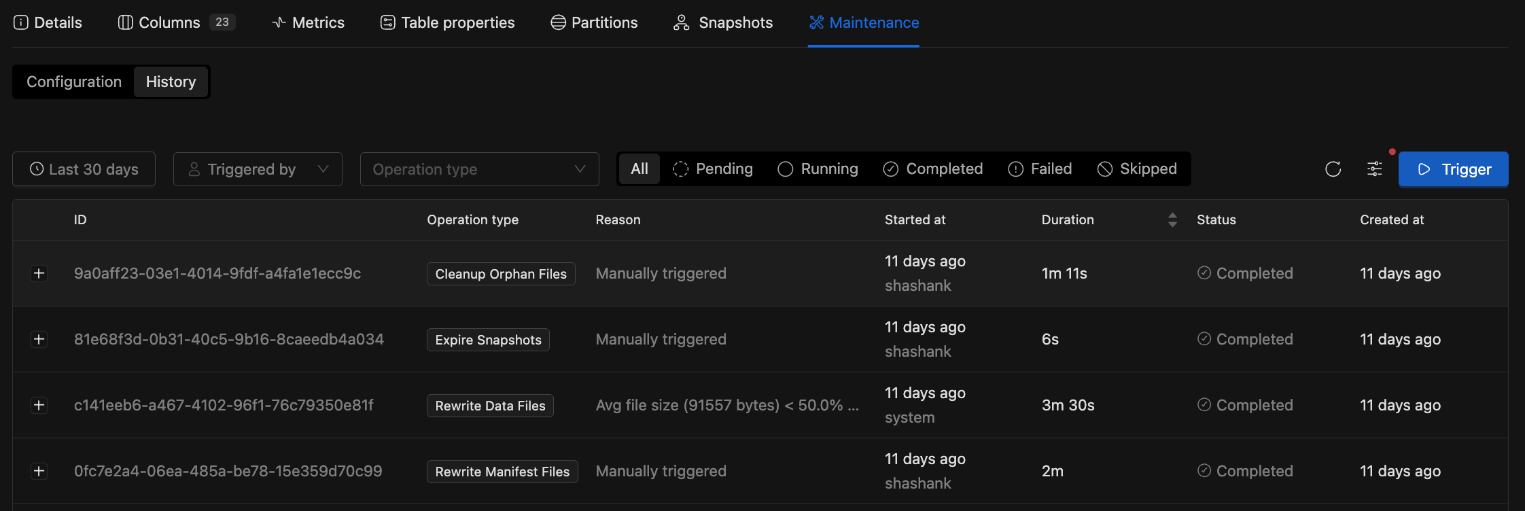Click the Reason column header

(618, 219)
